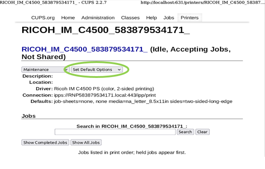View the Jobs tab
The height and width of the screenshot is (169, 265).
click(169, 18)
